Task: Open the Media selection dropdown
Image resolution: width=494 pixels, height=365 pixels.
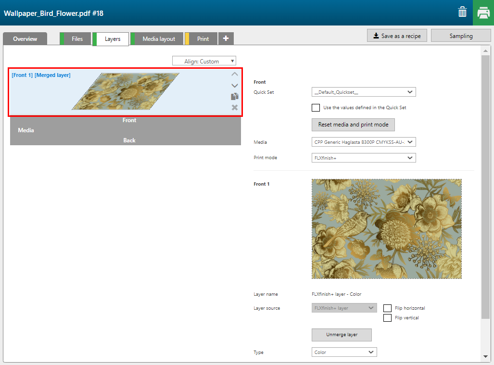Action: pos(364,142)
